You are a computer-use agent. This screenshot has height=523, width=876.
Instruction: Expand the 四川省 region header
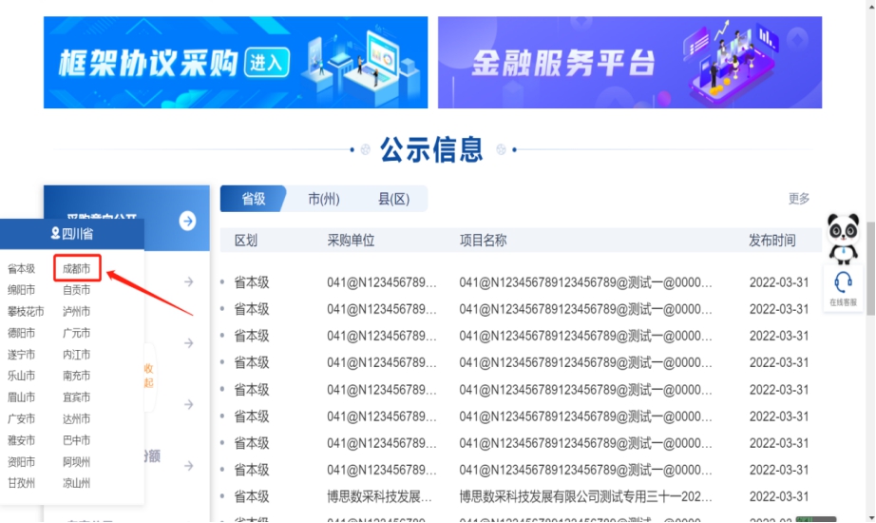coord(71,233)
